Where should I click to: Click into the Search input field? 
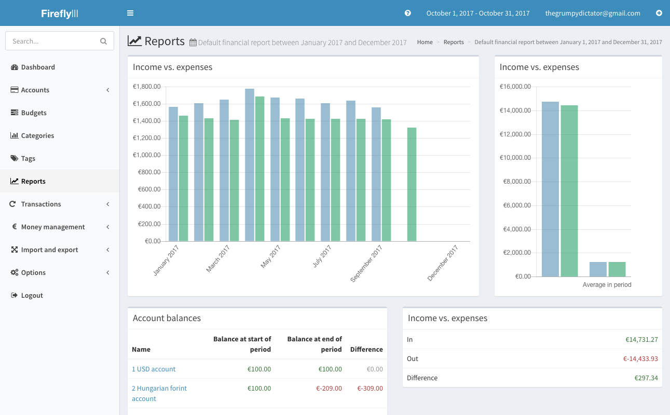coord(52,41)
